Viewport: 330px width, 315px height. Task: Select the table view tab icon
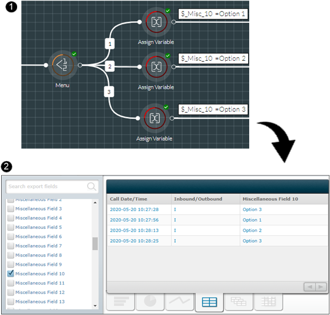pos(209,302)
